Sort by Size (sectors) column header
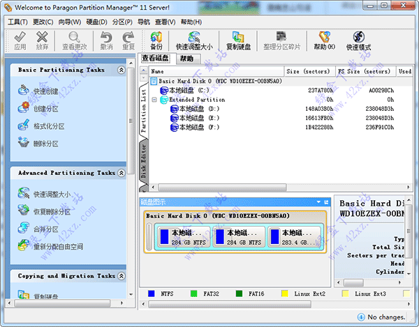The width and height of the screenshot is (419, 327). [309, 72]
